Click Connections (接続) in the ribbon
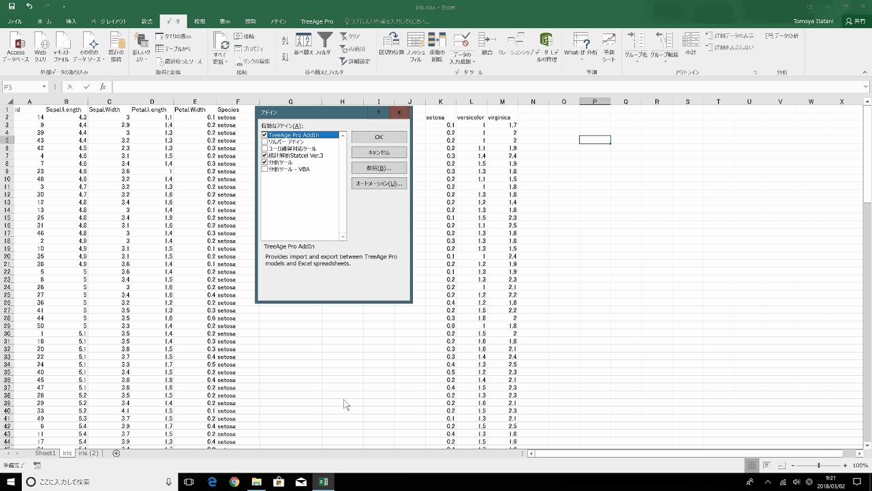 [245, 36]
